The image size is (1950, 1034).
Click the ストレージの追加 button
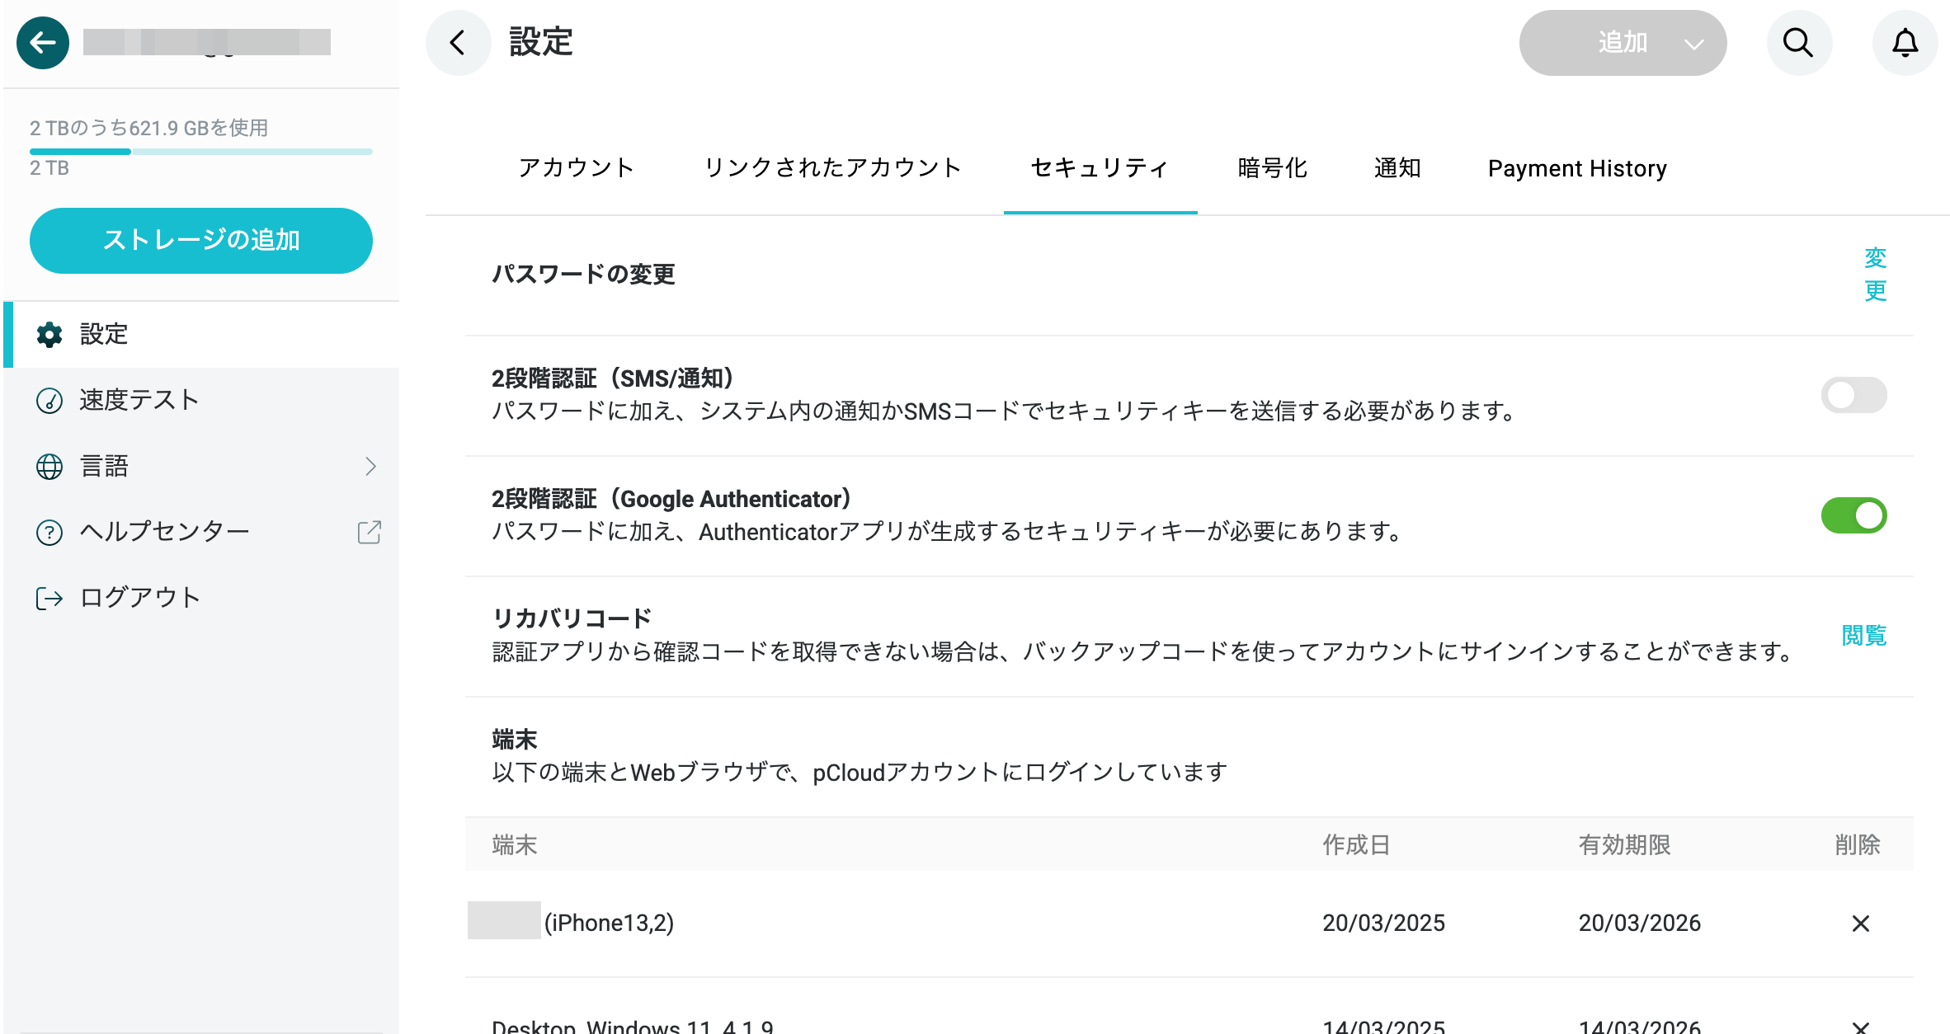201,240
